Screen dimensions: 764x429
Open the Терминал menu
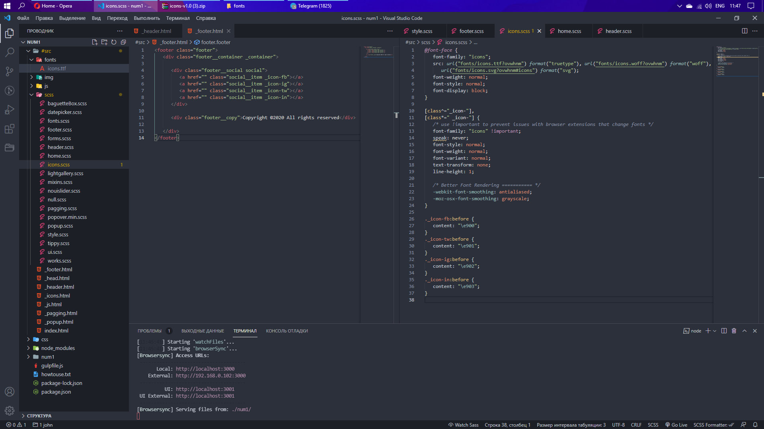click(178, 18)
